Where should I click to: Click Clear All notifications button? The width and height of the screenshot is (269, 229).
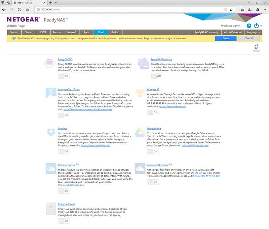pos(249,38)
